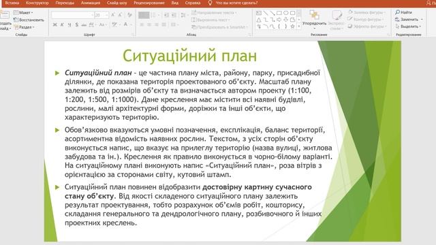The width and height of the screenshot is (436, 245).
Task: Decrease font size with the small A
Action: click(120, 15)
